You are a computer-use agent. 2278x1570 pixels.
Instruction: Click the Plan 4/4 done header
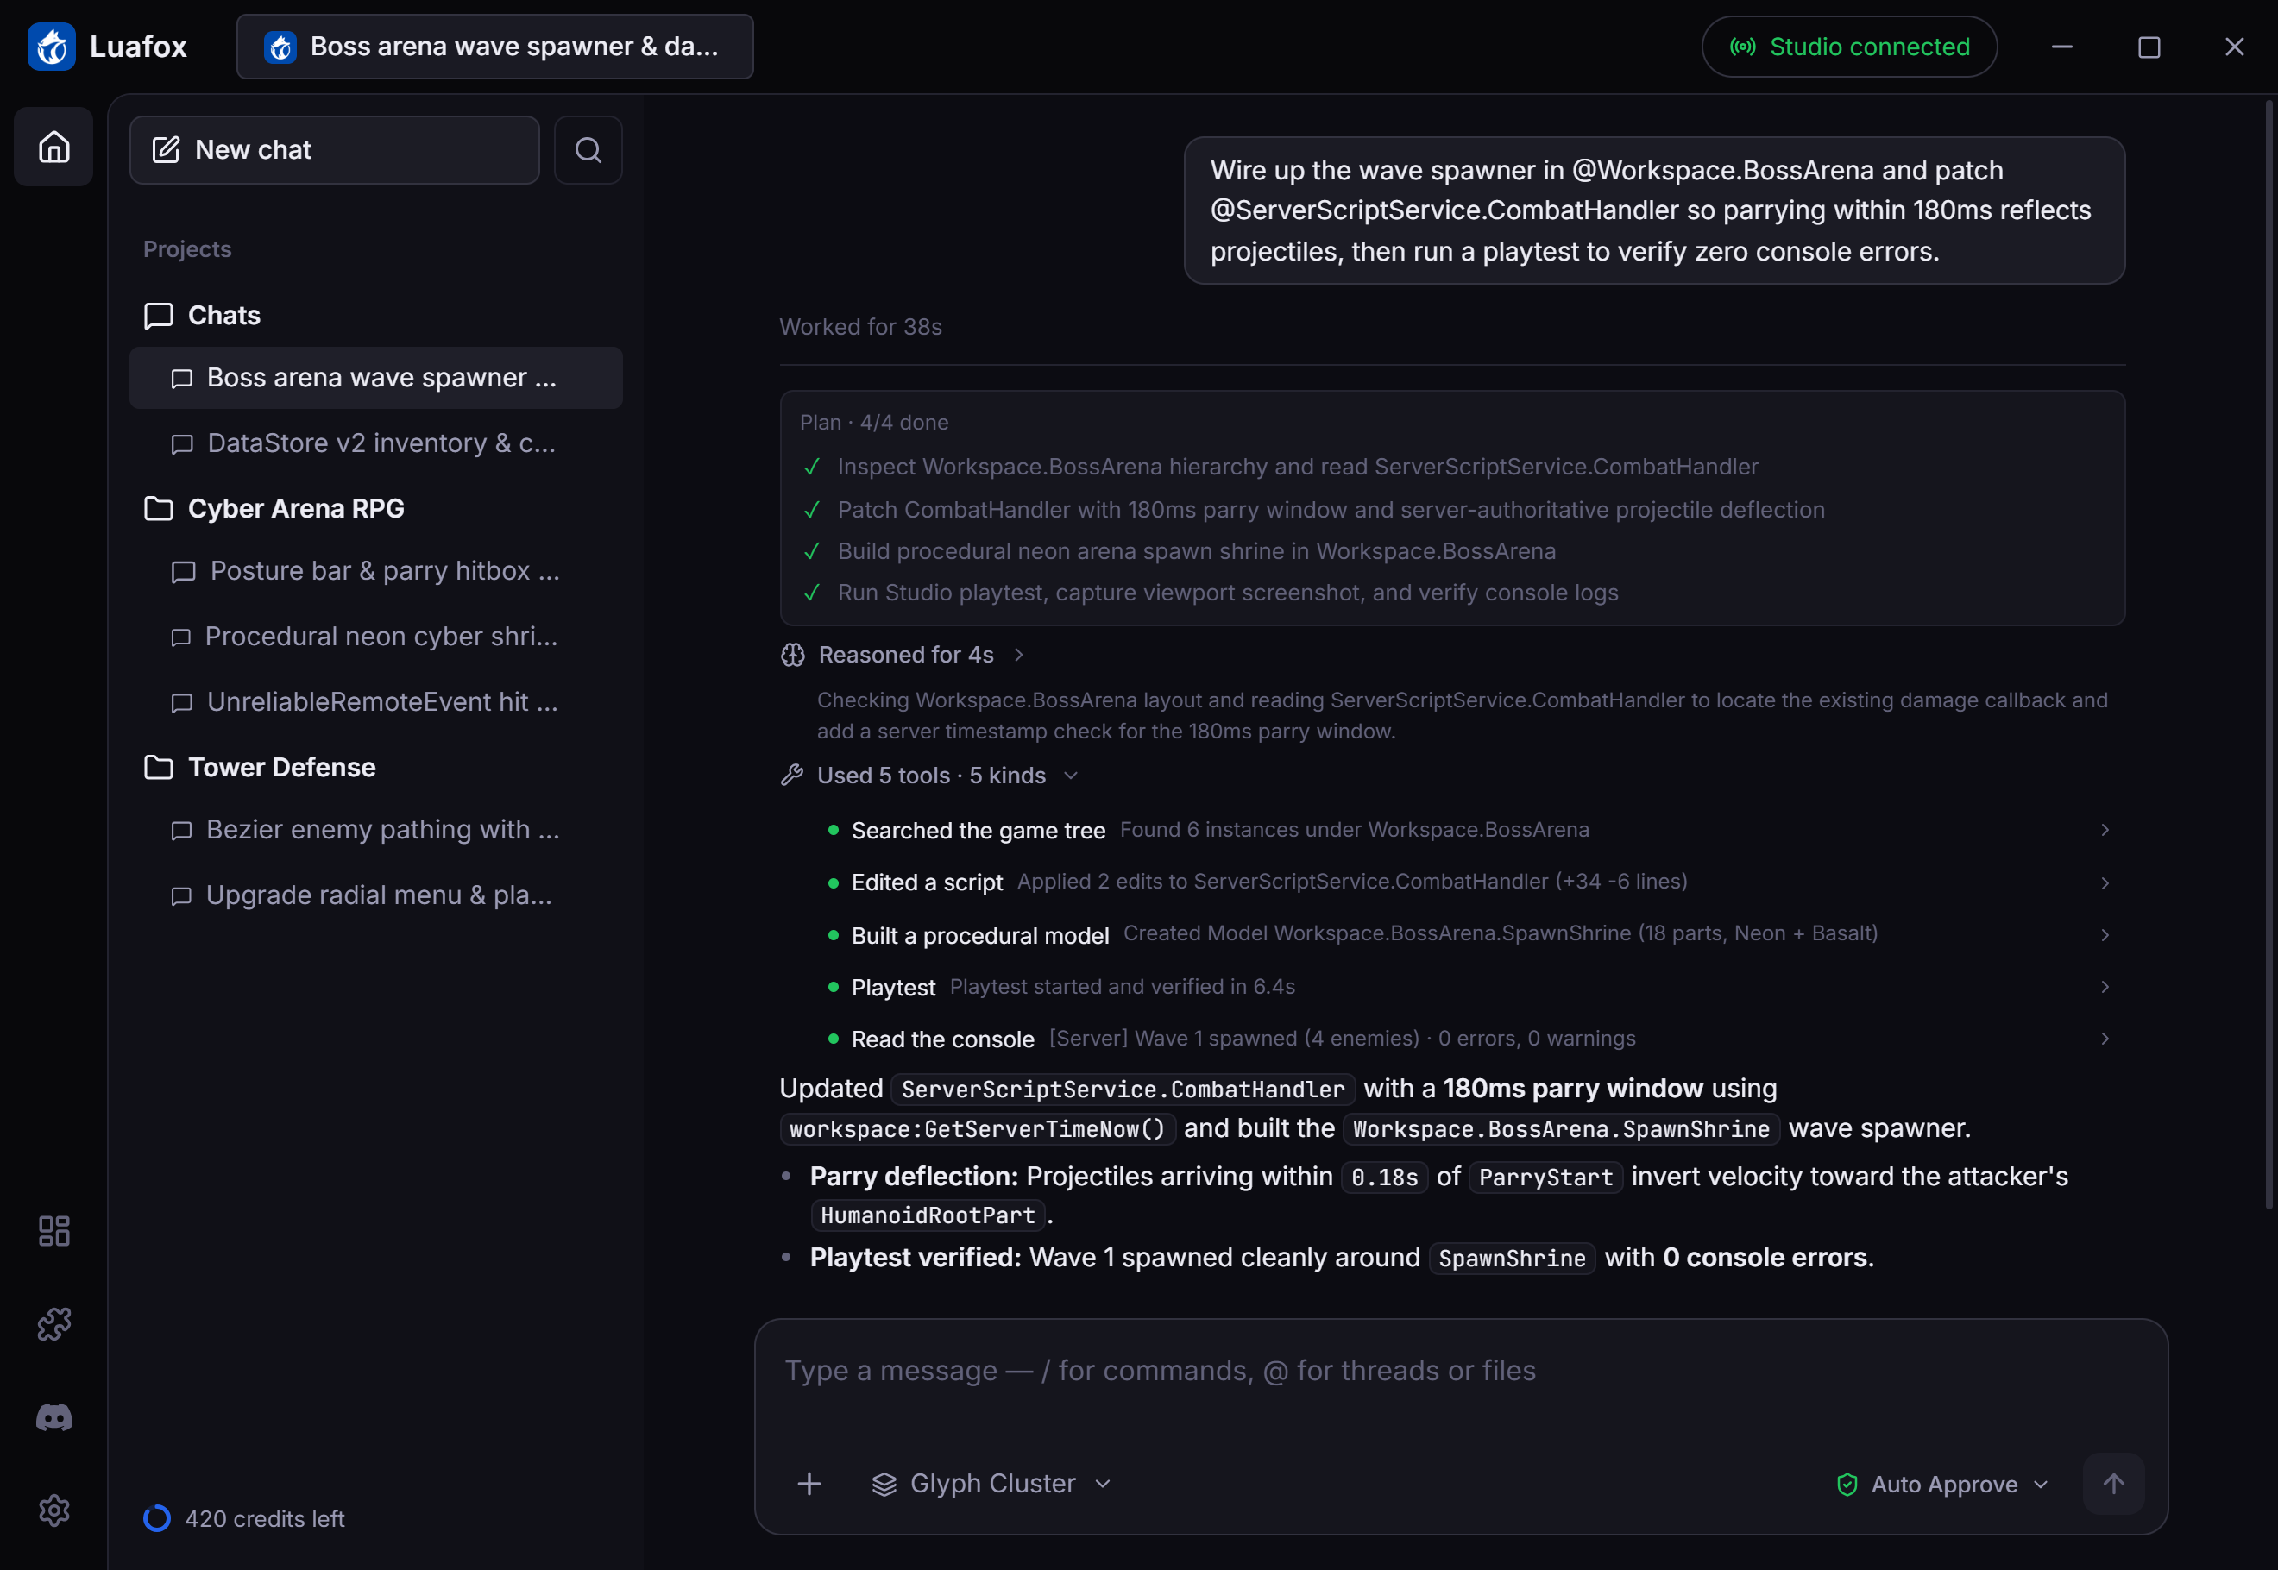coord(874,422)
